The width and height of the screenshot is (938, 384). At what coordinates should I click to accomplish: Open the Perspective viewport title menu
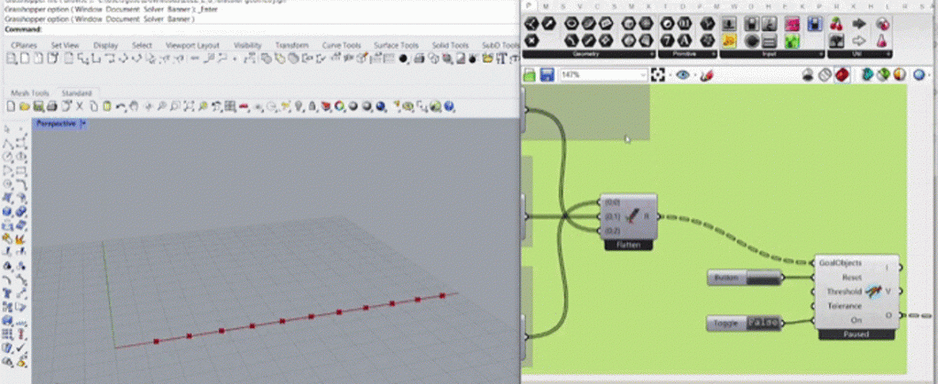click(x=82, y=123)
